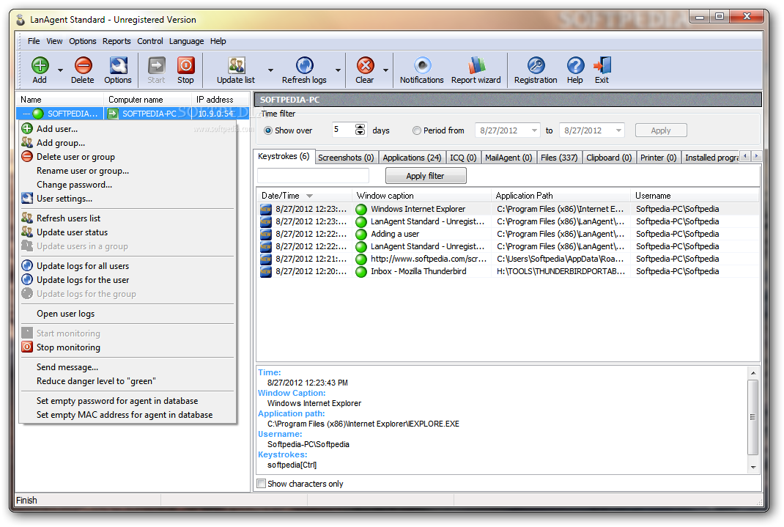Click the Update list toolbar icon
Viewport: 784px width, 527px height.
(x=237, y=65)
